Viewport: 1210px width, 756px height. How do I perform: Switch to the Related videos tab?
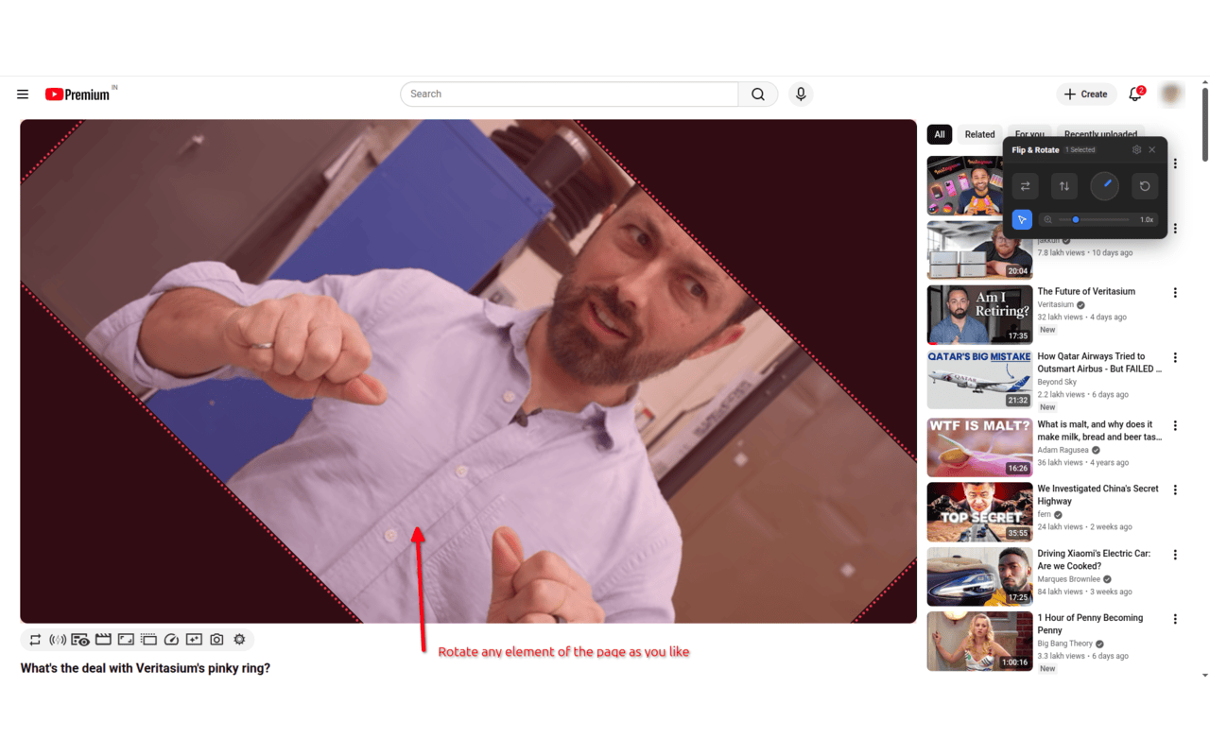click(x=979, y=134)
